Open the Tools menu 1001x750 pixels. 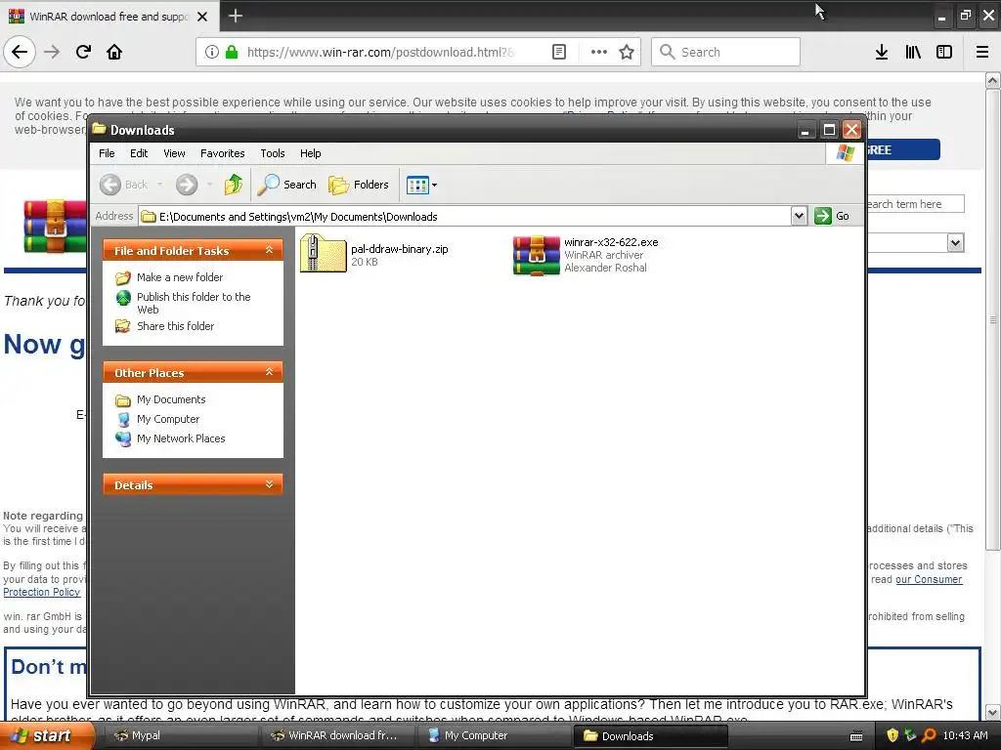click(x=273, y=153)
